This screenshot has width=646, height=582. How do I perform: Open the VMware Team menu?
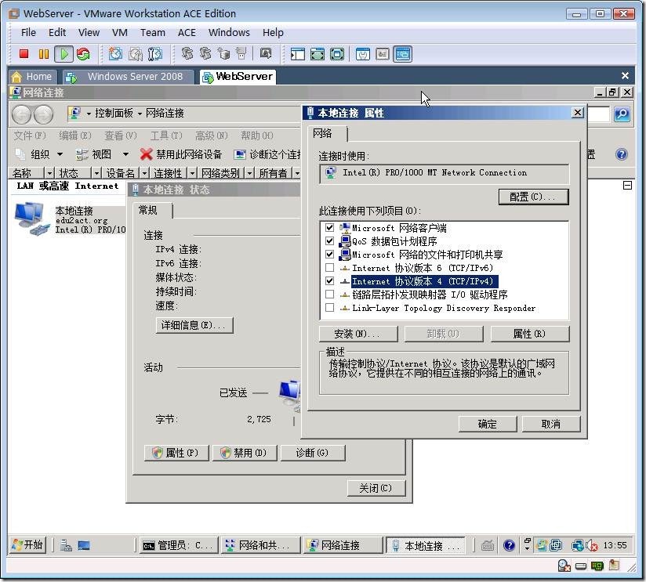(153, 33)
